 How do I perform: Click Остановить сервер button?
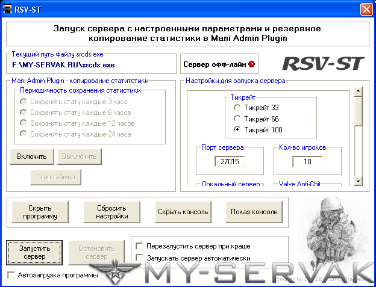(96, 253)
